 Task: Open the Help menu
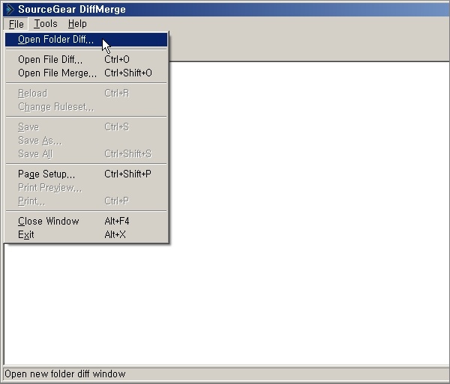coord(77,24)
